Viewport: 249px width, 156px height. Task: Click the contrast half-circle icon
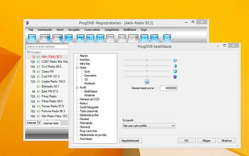pyautogui.click(x=175, y=66)
